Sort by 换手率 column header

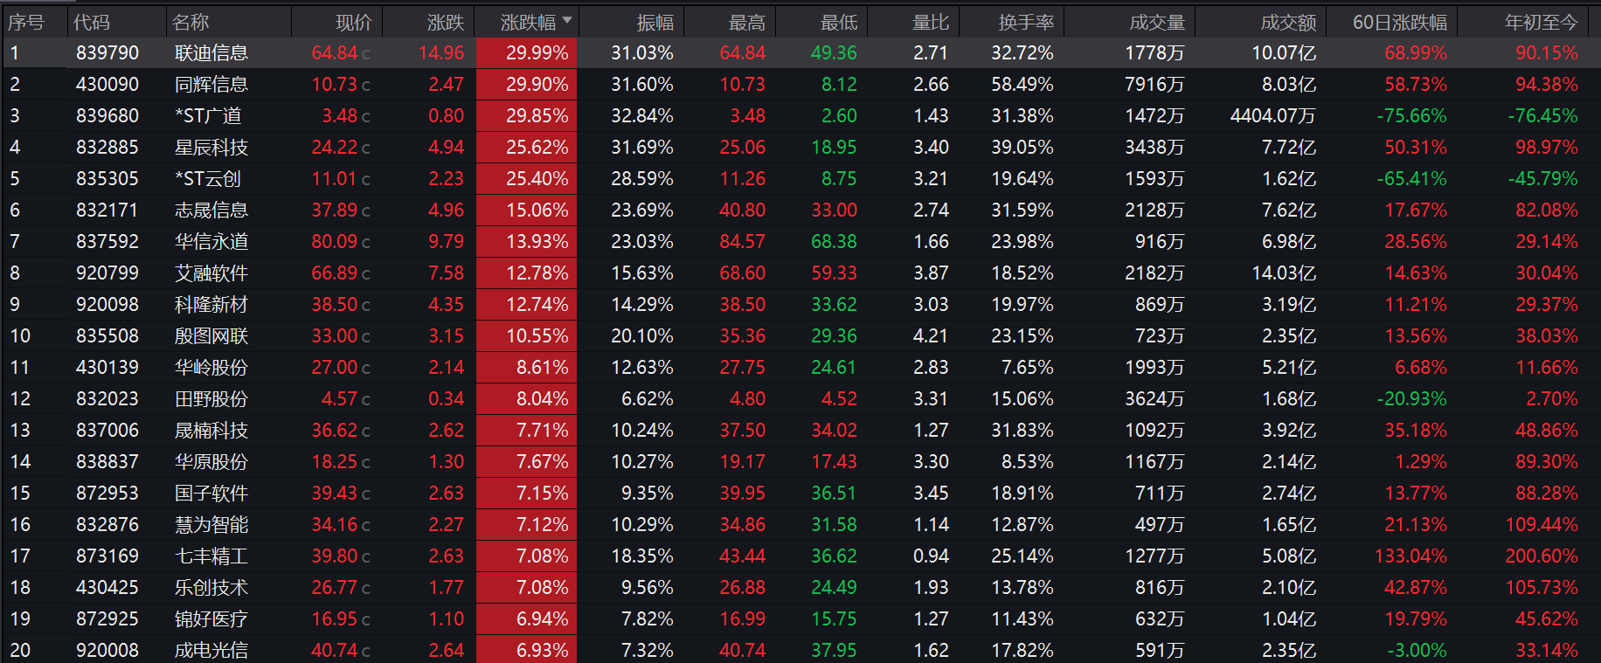coord(1027,23)
